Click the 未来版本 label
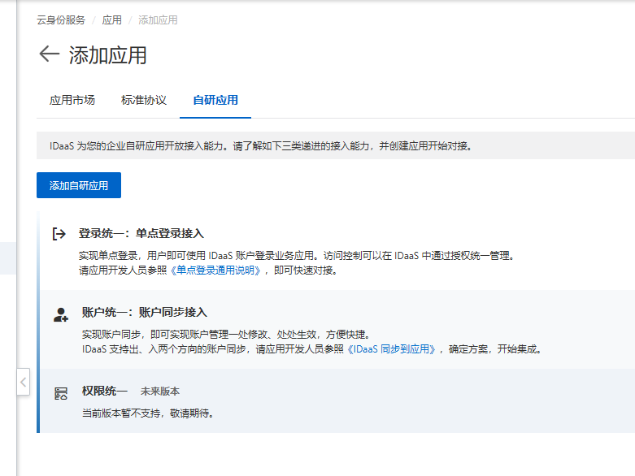This screenshot has height=476, width=635. (160, 392)
